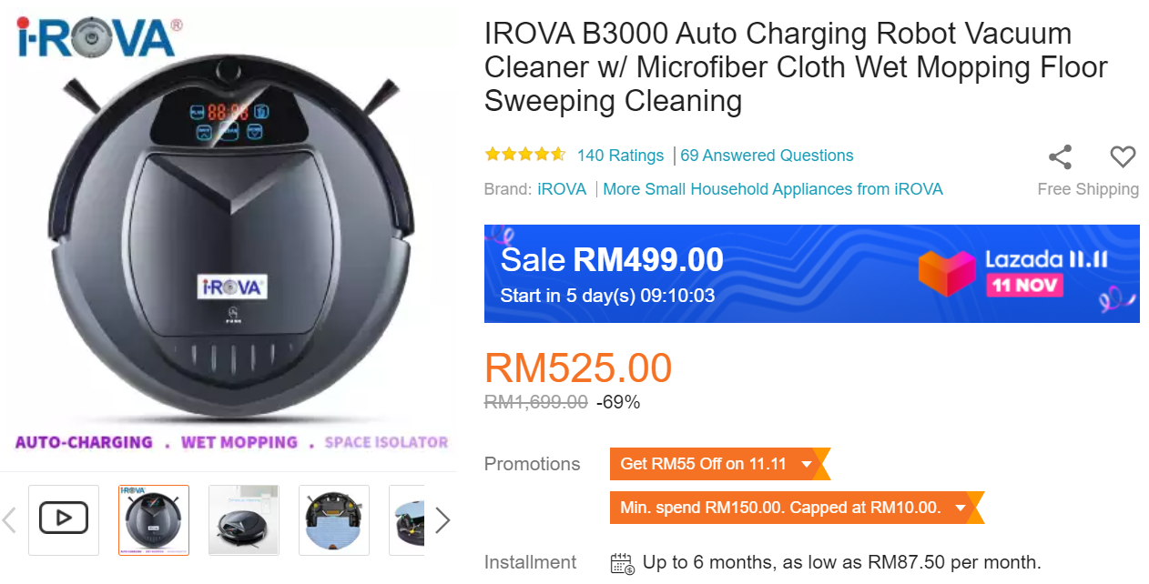Screen dimensions: 1149x584
Task: Open the 69 Answered Questions link
Action: coord(767,156)
